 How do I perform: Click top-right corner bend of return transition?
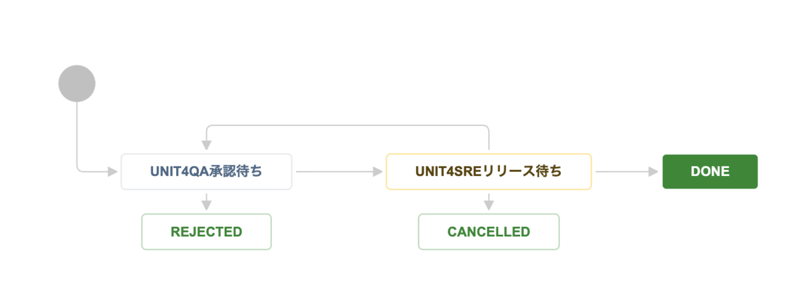pos(487,125)
